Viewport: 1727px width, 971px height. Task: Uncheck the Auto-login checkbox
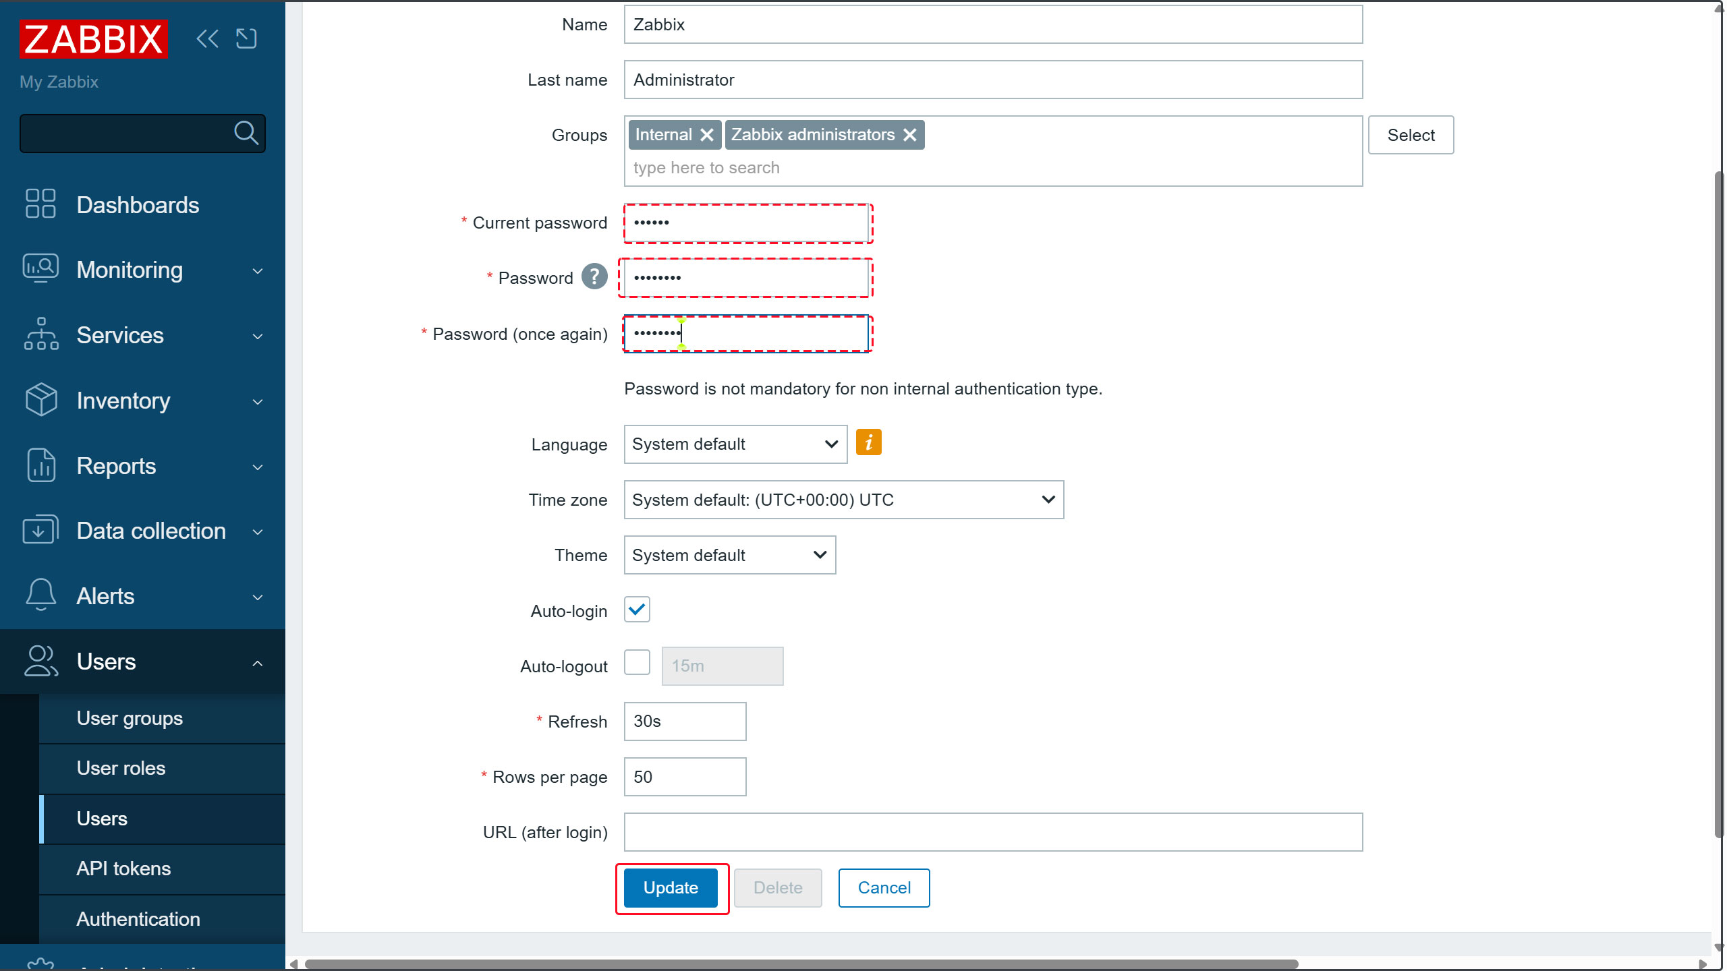(x=637, y=610)
